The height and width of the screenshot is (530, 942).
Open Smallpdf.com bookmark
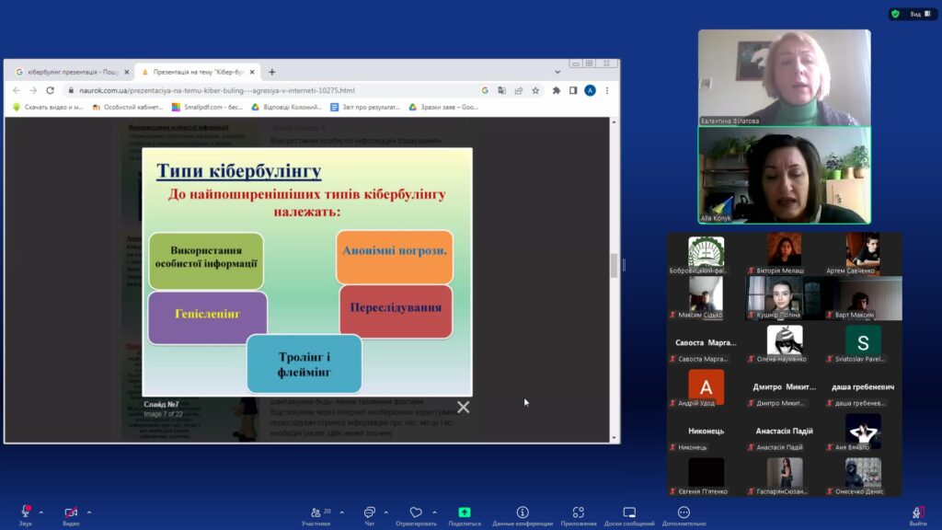click(x=207, y=107)
